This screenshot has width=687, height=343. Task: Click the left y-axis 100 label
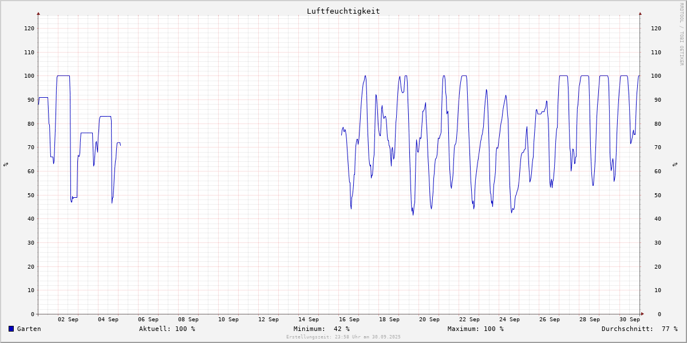pos(29,76)
